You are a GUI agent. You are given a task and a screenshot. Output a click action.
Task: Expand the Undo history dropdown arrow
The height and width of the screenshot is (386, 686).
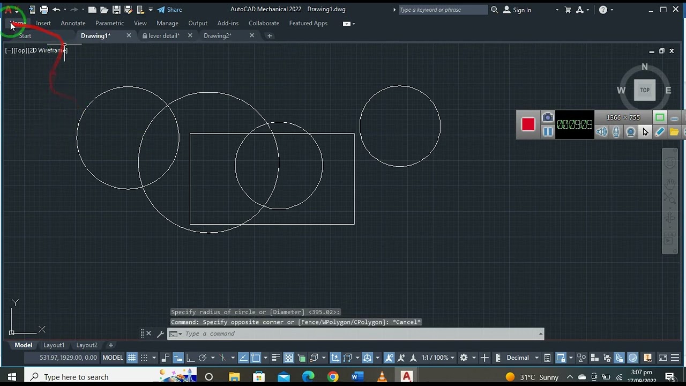pos(65,10)
